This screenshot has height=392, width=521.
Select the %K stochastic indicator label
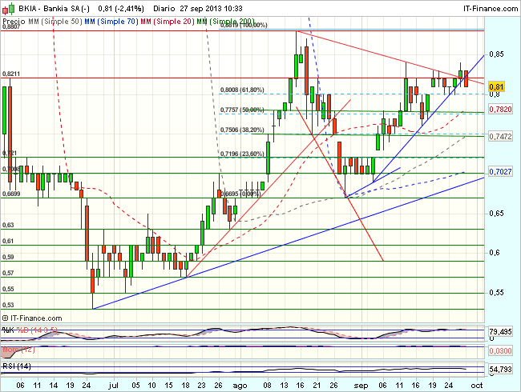click(x=8, y=329)
